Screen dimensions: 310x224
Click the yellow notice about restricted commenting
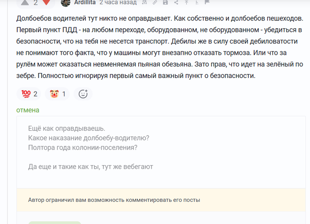coord(161,200)
